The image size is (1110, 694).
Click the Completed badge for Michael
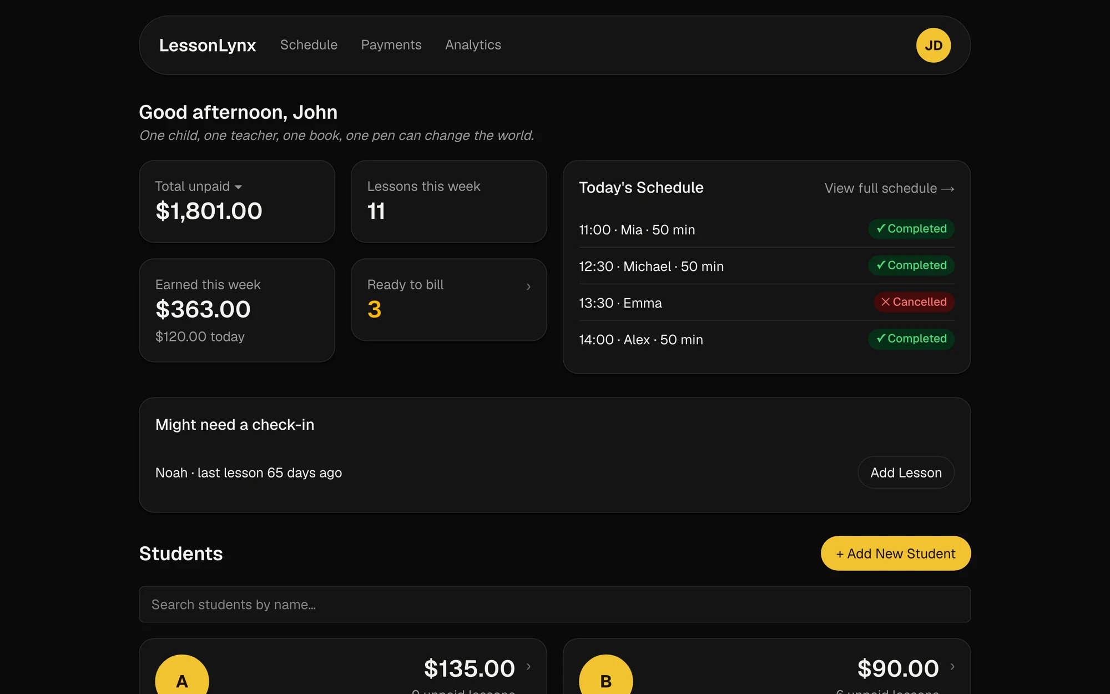911,265
